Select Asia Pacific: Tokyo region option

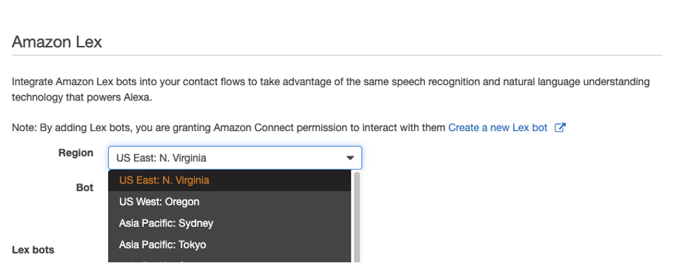coord(230,245)
